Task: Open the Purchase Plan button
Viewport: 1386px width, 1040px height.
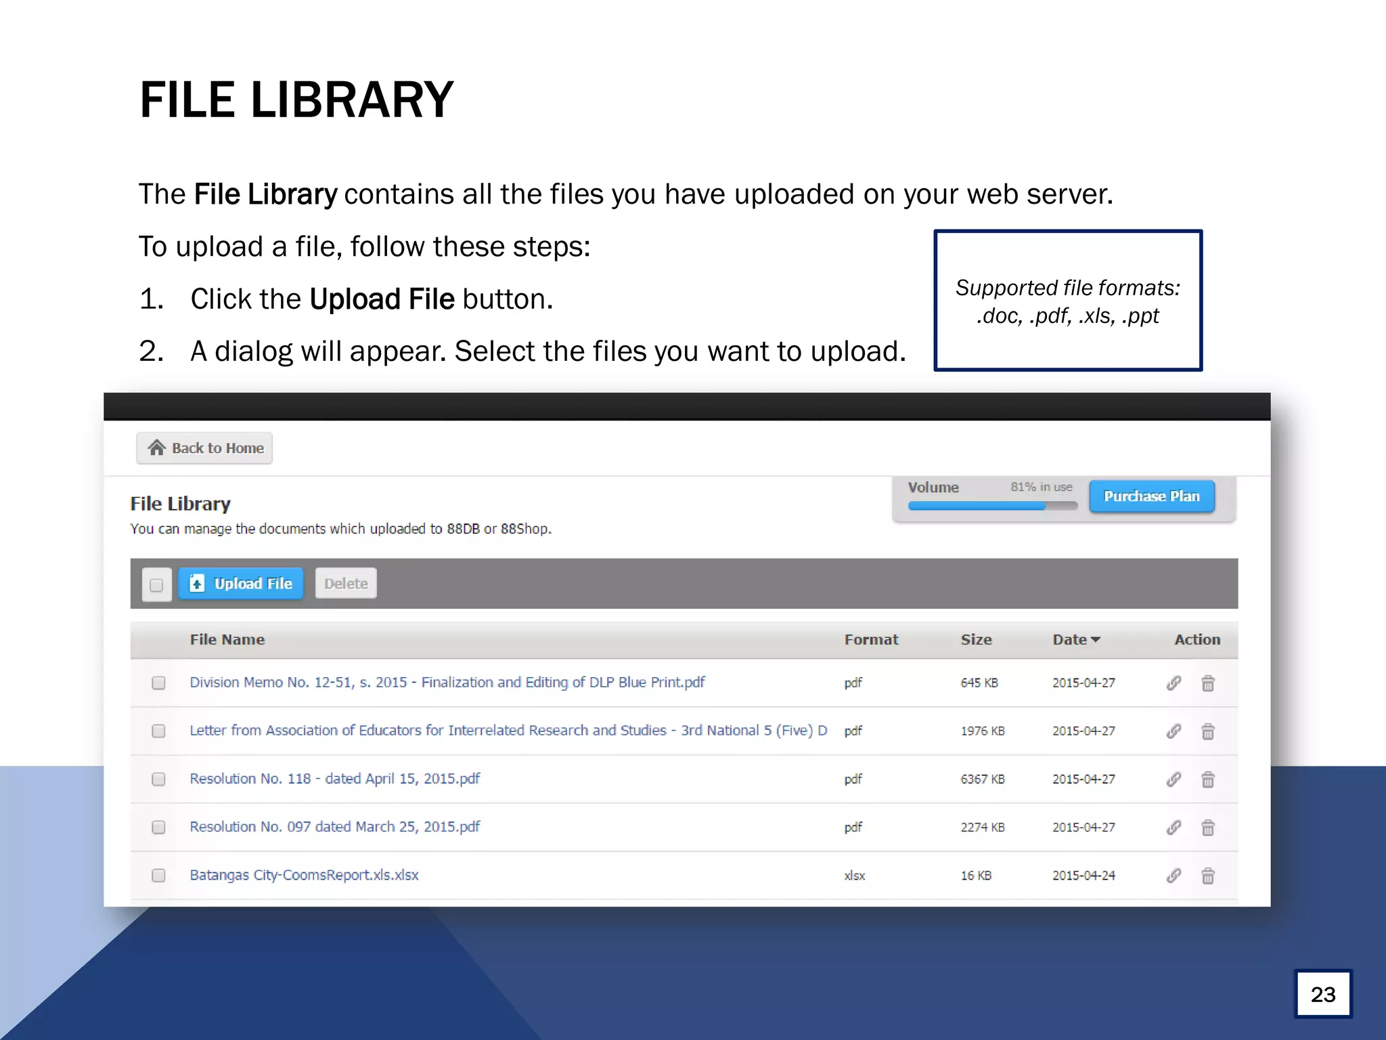Action: [1152, 496]
